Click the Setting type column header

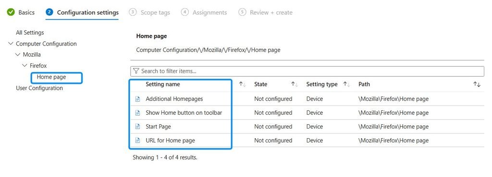[x=321, y=84]
